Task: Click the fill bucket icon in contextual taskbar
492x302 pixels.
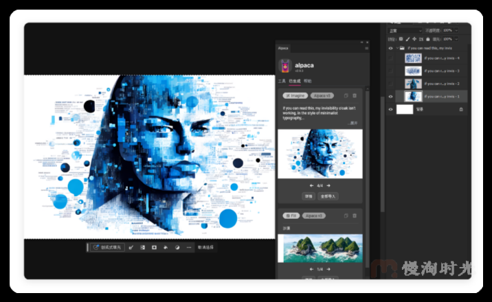Action: pos(166,247)
